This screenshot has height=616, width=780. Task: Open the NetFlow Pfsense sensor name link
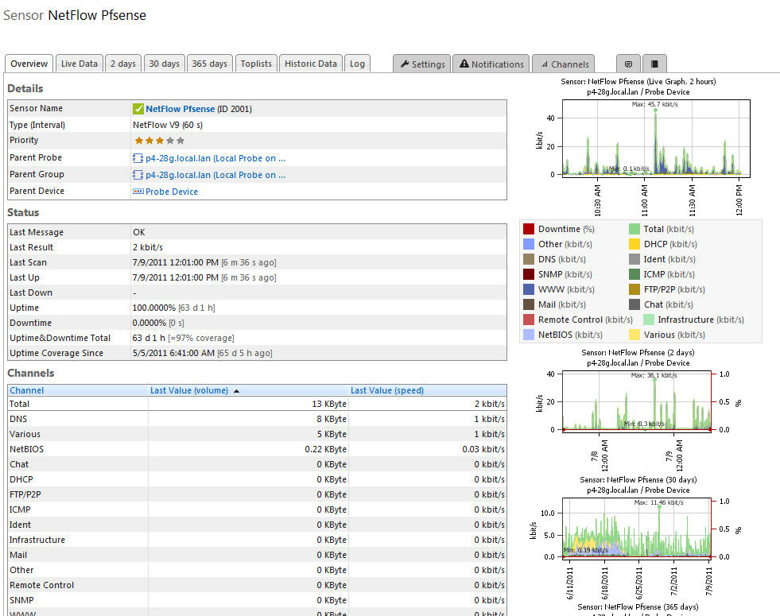[180, 109]
